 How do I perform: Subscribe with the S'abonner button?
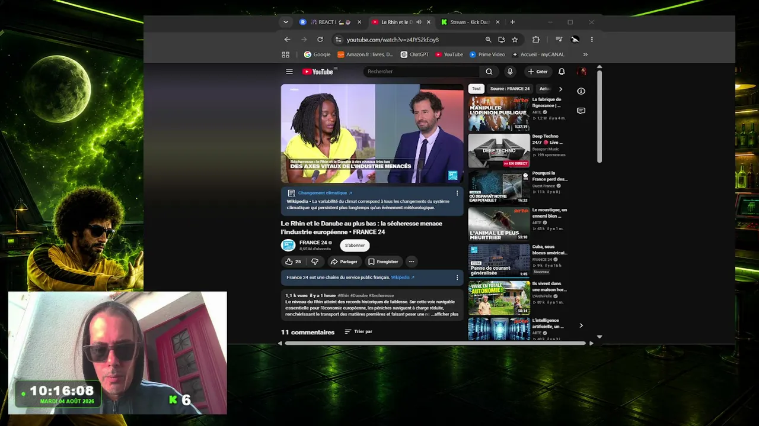pyautogui.click(x=355, y=246)
